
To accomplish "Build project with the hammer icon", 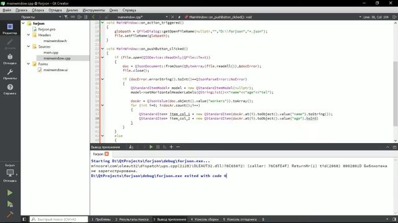I will pos(10,214).
